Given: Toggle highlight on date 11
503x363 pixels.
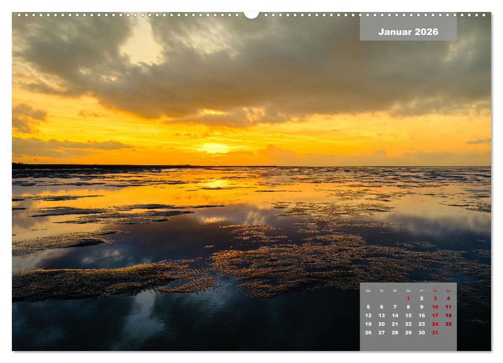Looking at the screenshot, I should pyautogui.click(x=449, y=306).
